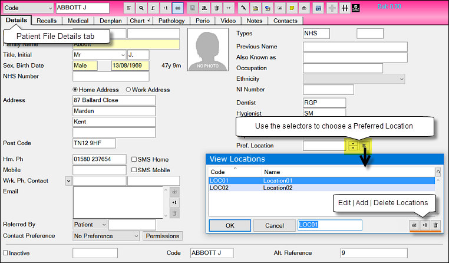This screenshot has width=449, height=263.
Task: Open the Notes tab
Action: click(x=255, y=21)
